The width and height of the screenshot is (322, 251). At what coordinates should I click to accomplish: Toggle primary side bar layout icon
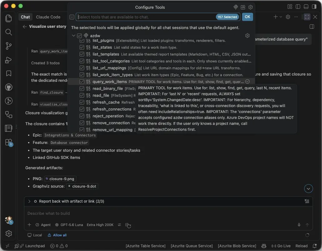[298, 7]
